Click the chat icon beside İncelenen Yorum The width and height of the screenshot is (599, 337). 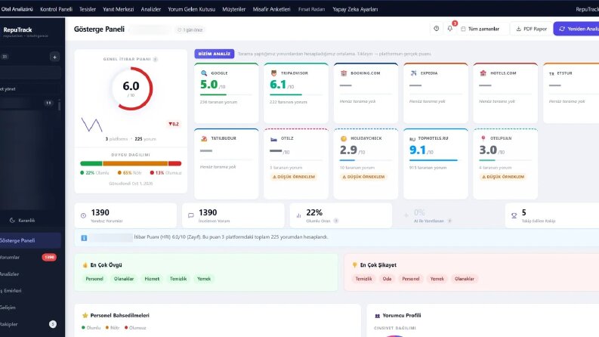[191, 215]
